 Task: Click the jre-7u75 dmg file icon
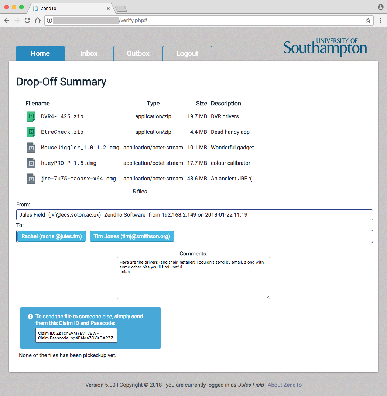click(31, 179)
